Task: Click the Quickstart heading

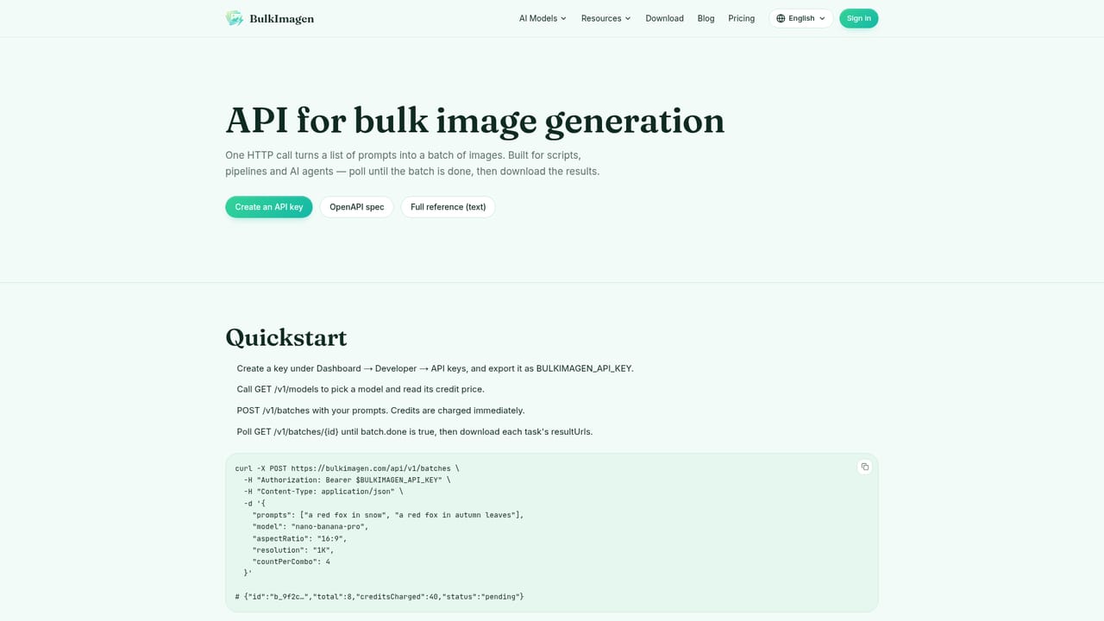Action: (286, 337)
